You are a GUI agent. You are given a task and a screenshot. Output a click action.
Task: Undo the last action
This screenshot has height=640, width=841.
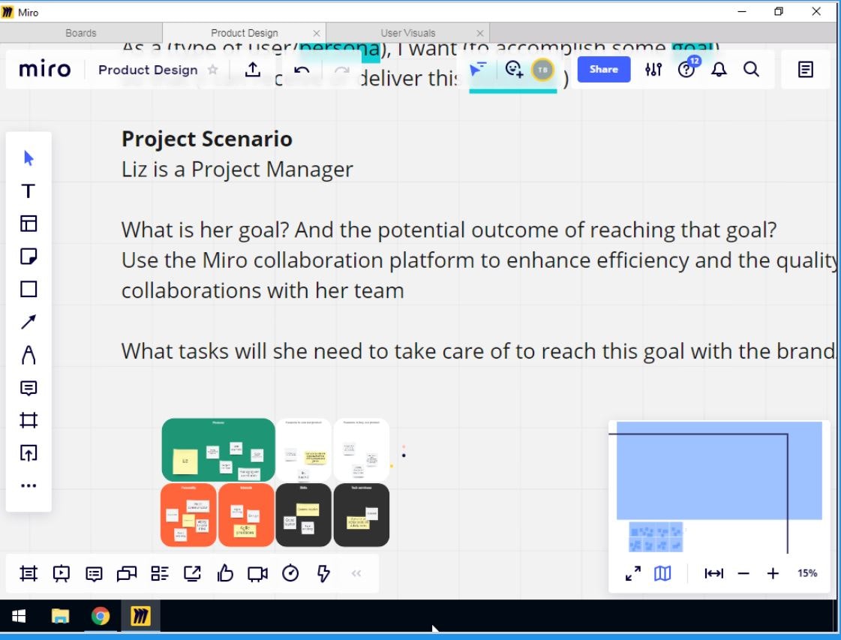point(302,70)
